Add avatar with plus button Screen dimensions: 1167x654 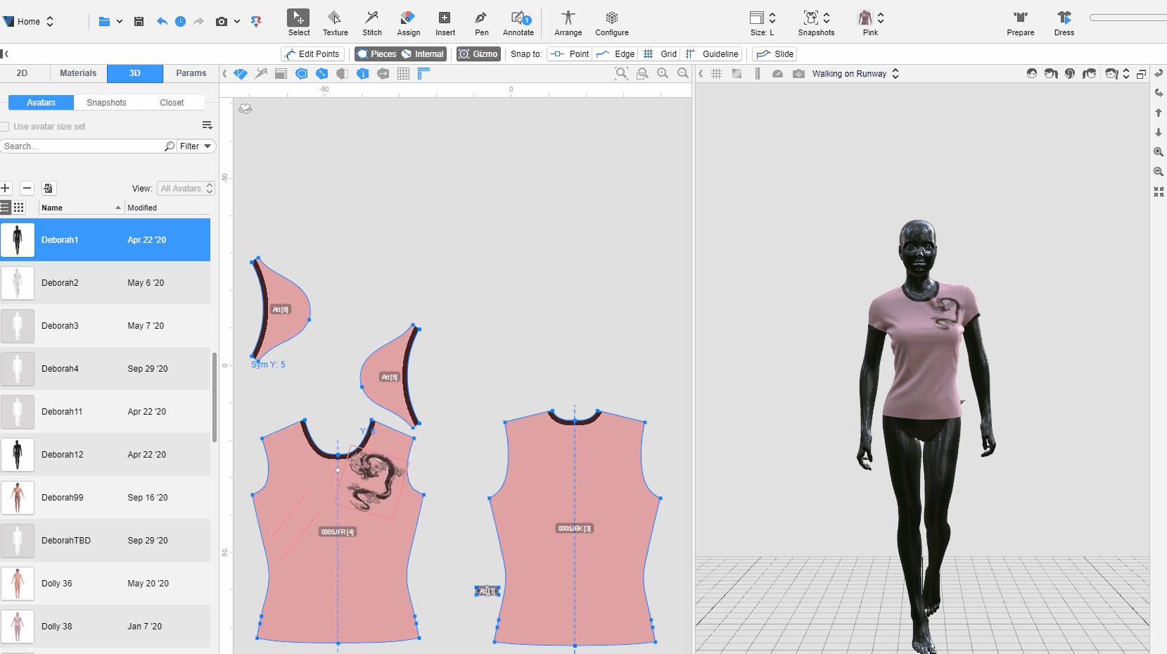(x=6, y=188)
